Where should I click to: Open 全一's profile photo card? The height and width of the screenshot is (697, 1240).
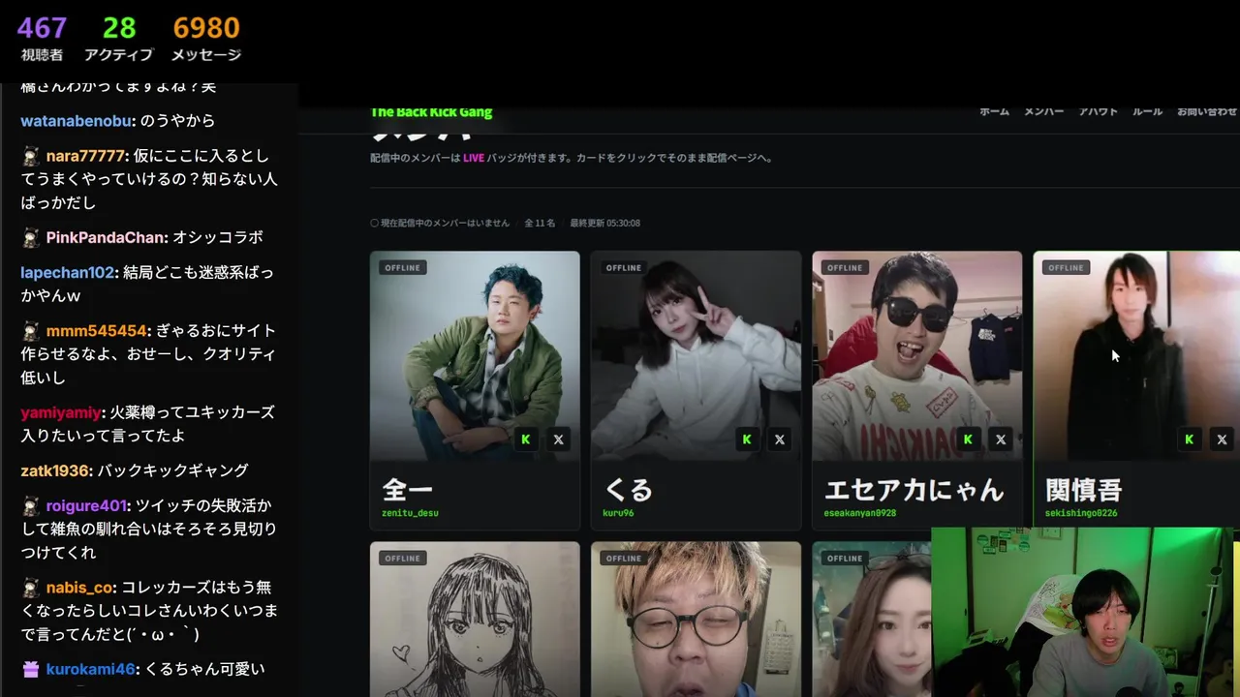[x=475, y=355]
